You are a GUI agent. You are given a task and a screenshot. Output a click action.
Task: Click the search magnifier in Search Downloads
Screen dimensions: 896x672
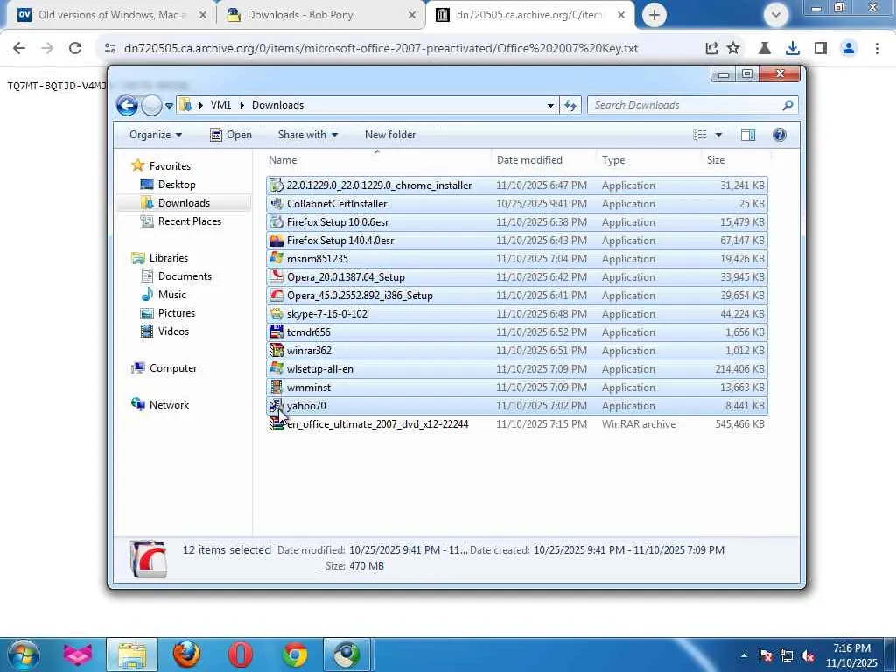click(x=787, y=105)
